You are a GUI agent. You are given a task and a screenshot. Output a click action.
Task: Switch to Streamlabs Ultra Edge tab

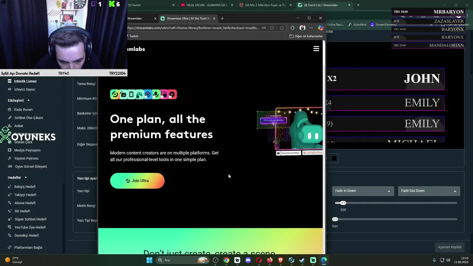(188, 18)
